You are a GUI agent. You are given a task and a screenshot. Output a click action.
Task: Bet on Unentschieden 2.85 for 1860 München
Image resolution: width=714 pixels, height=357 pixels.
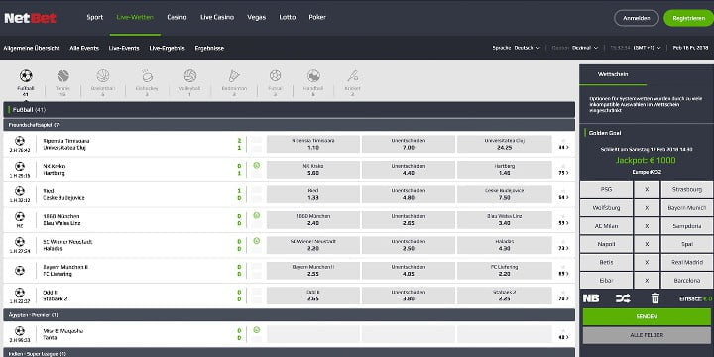(409, 220)
